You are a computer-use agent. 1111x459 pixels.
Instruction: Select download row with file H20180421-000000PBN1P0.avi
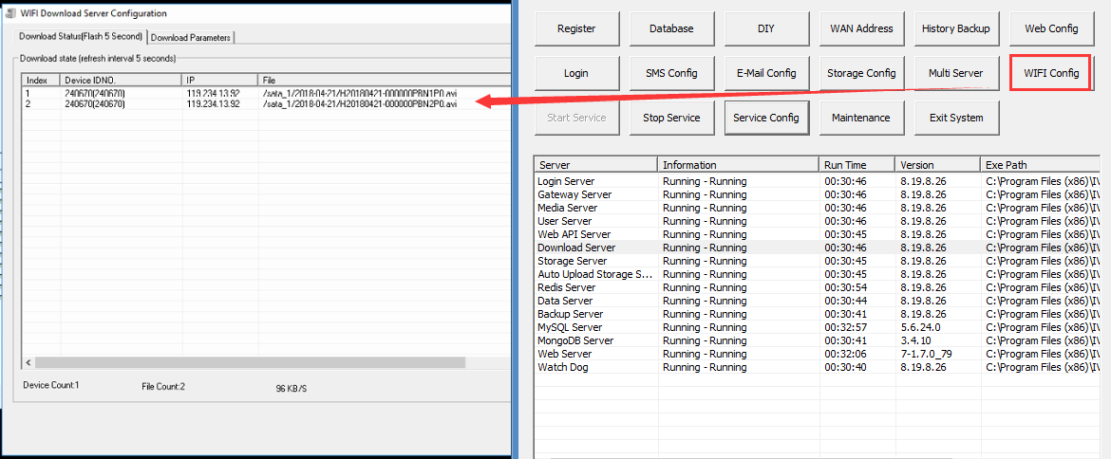(x=266, y=93)
